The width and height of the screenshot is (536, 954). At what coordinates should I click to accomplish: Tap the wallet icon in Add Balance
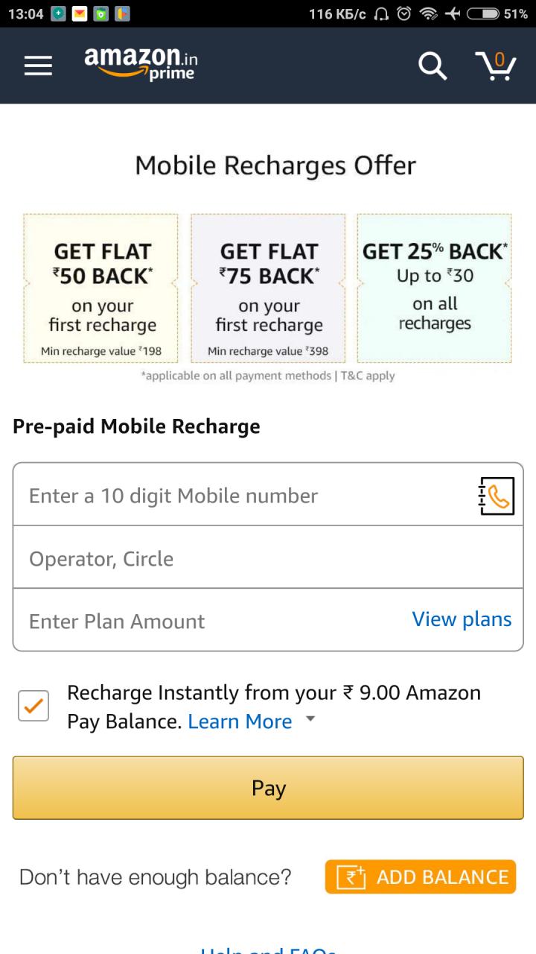351,877
